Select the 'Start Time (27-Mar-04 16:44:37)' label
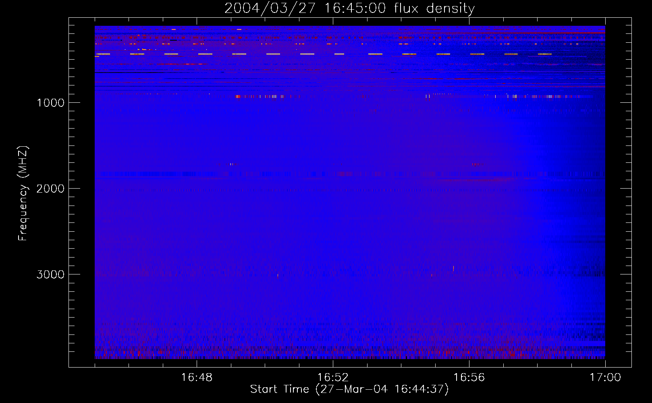Image resolution: width=652 pixels, height=403 pixels. coord(349,389)
